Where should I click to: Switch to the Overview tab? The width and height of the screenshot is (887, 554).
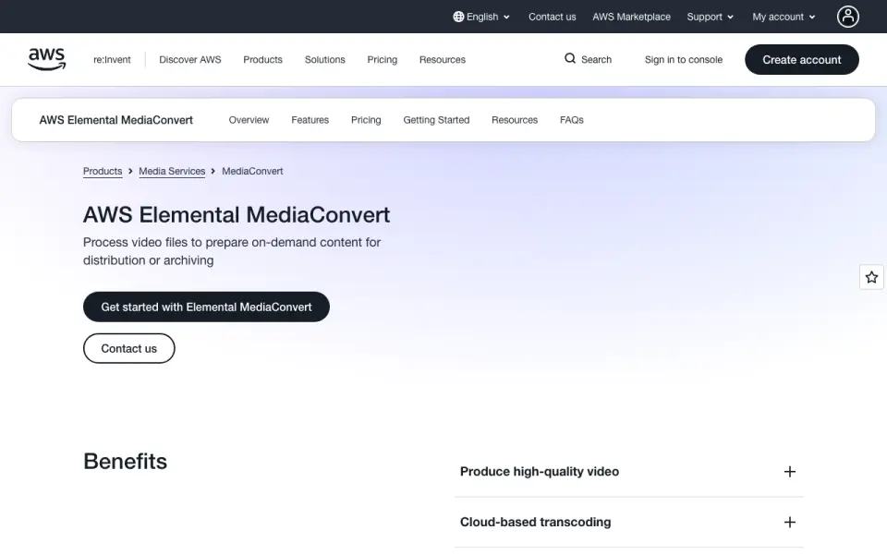(249, 120)
